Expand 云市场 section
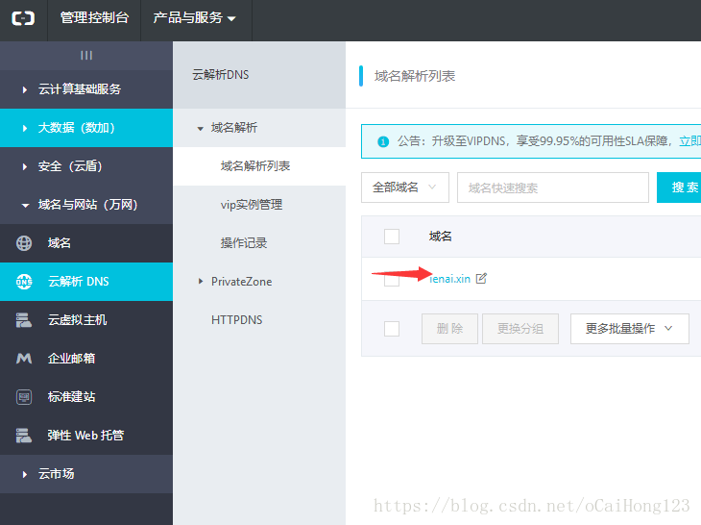701x525 pixels. tap(86, 474)
